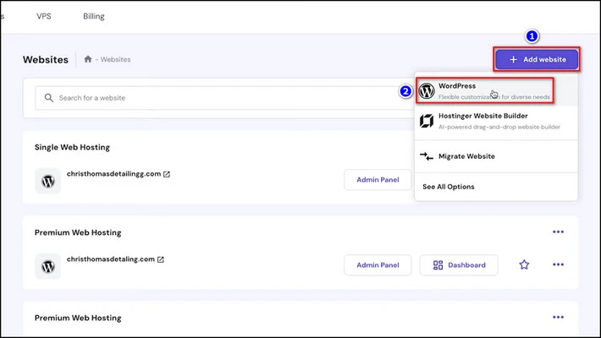Open external link icon for christhomasdetailingg.com
The width and height of the screenshot is (601, 338).
point(167,175)
